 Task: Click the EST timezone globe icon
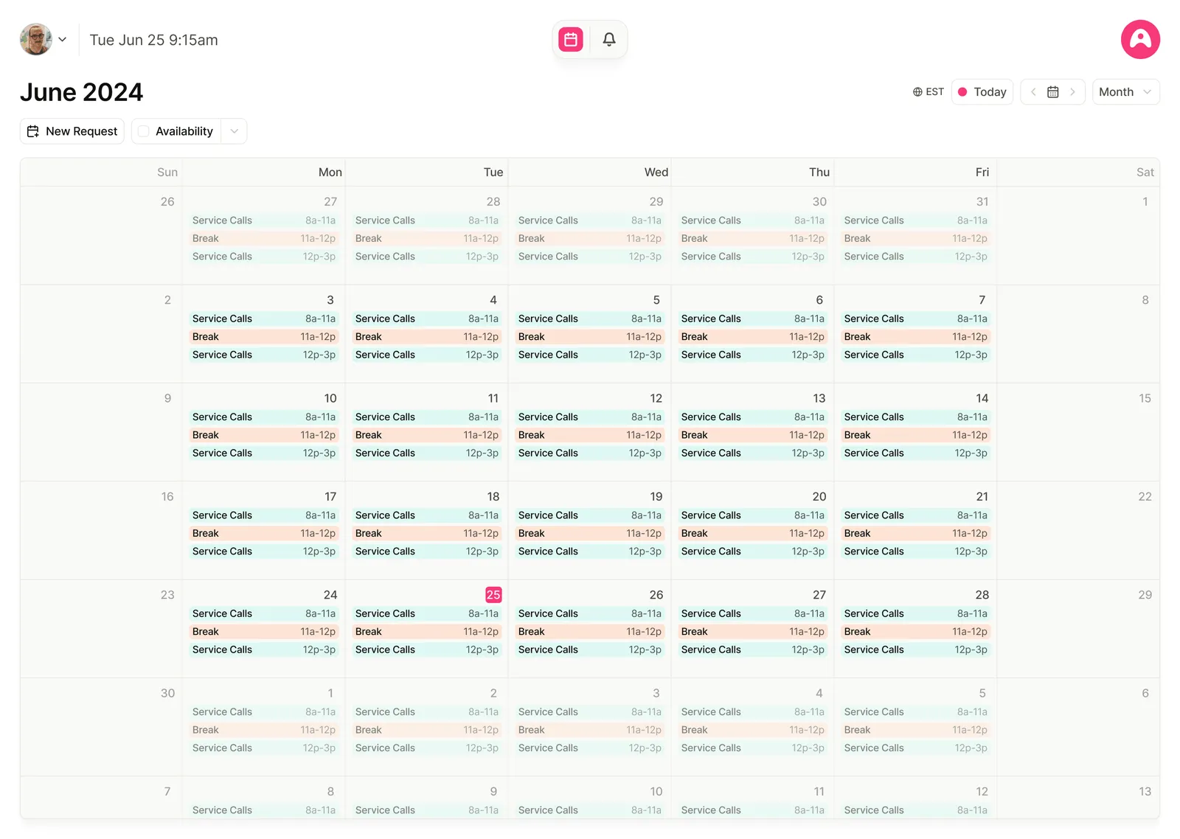[x=917, y=92]
